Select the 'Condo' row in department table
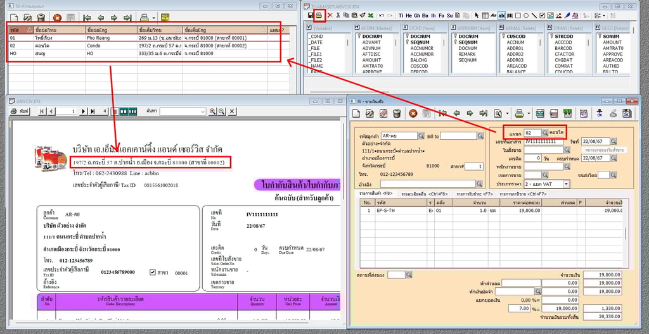The image size is (649, 334). click(x=149, y=46)
